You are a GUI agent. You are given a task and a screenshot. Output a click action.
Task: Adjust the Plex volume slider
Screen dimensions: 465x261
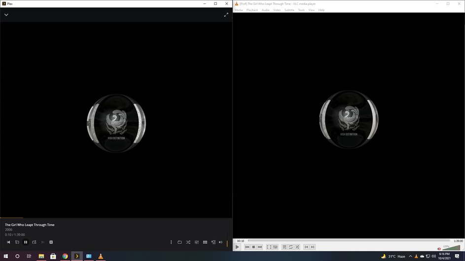pos(227,240)
